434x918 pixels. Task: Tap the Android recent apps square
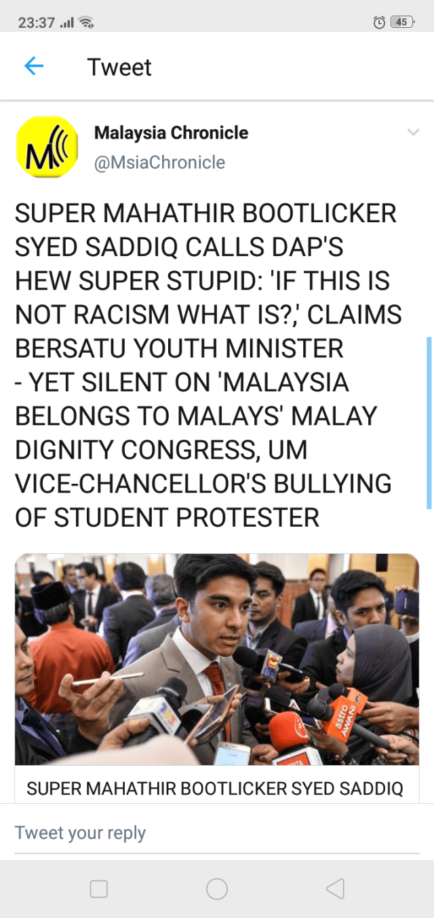click(x=99, y=889)
